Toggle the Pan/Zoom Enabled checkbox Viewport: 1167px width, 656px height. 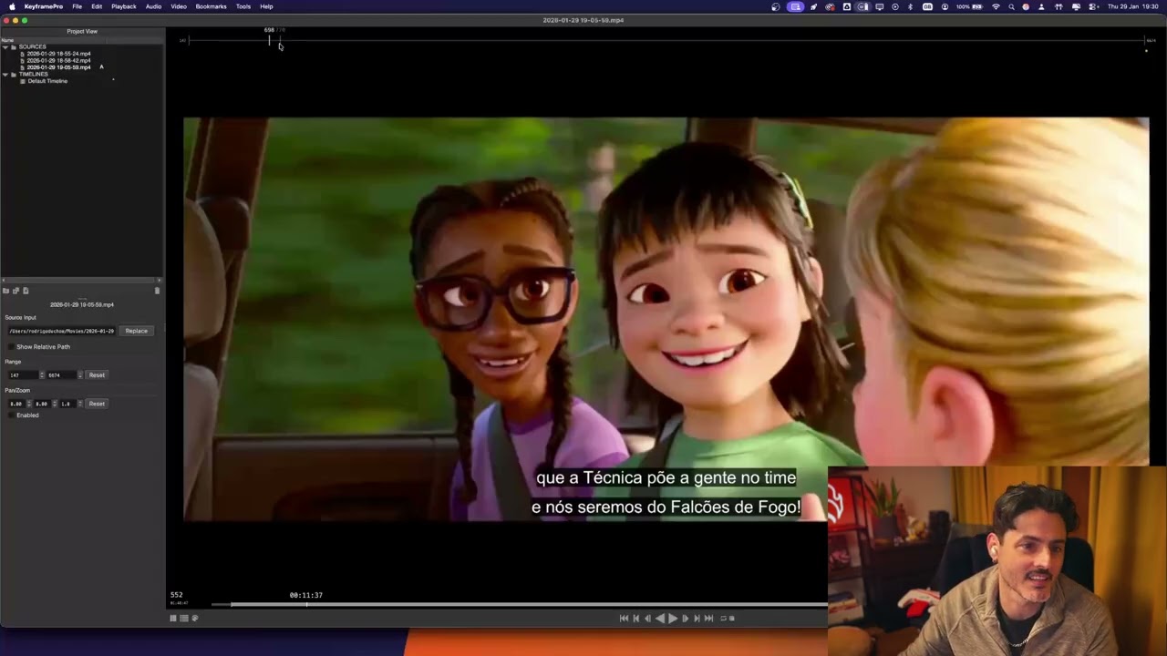(11, 415)
